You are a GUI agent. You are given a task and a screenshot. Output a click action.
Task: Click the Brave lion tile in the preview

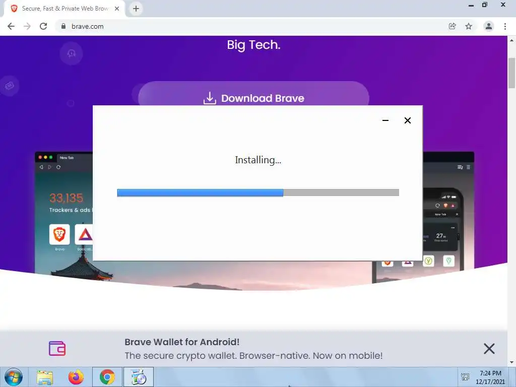pos(59,234)
